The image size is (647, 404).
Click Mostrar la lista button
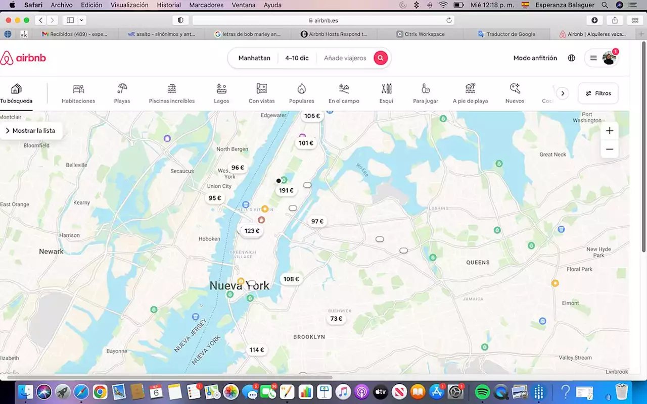pyautogui.click(x=30, y=131)
